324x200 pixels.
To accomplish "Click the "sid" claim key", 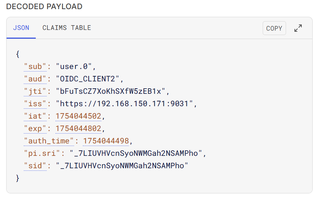I will tap(35, 166).
